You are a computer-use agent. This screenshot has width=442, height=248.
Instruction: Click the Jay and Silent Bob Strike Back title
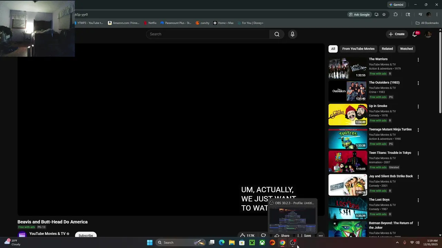pyautogui.click(x=391, y=176)
